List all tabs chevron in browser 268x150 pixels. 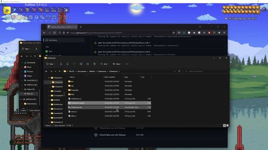point(200,27)
